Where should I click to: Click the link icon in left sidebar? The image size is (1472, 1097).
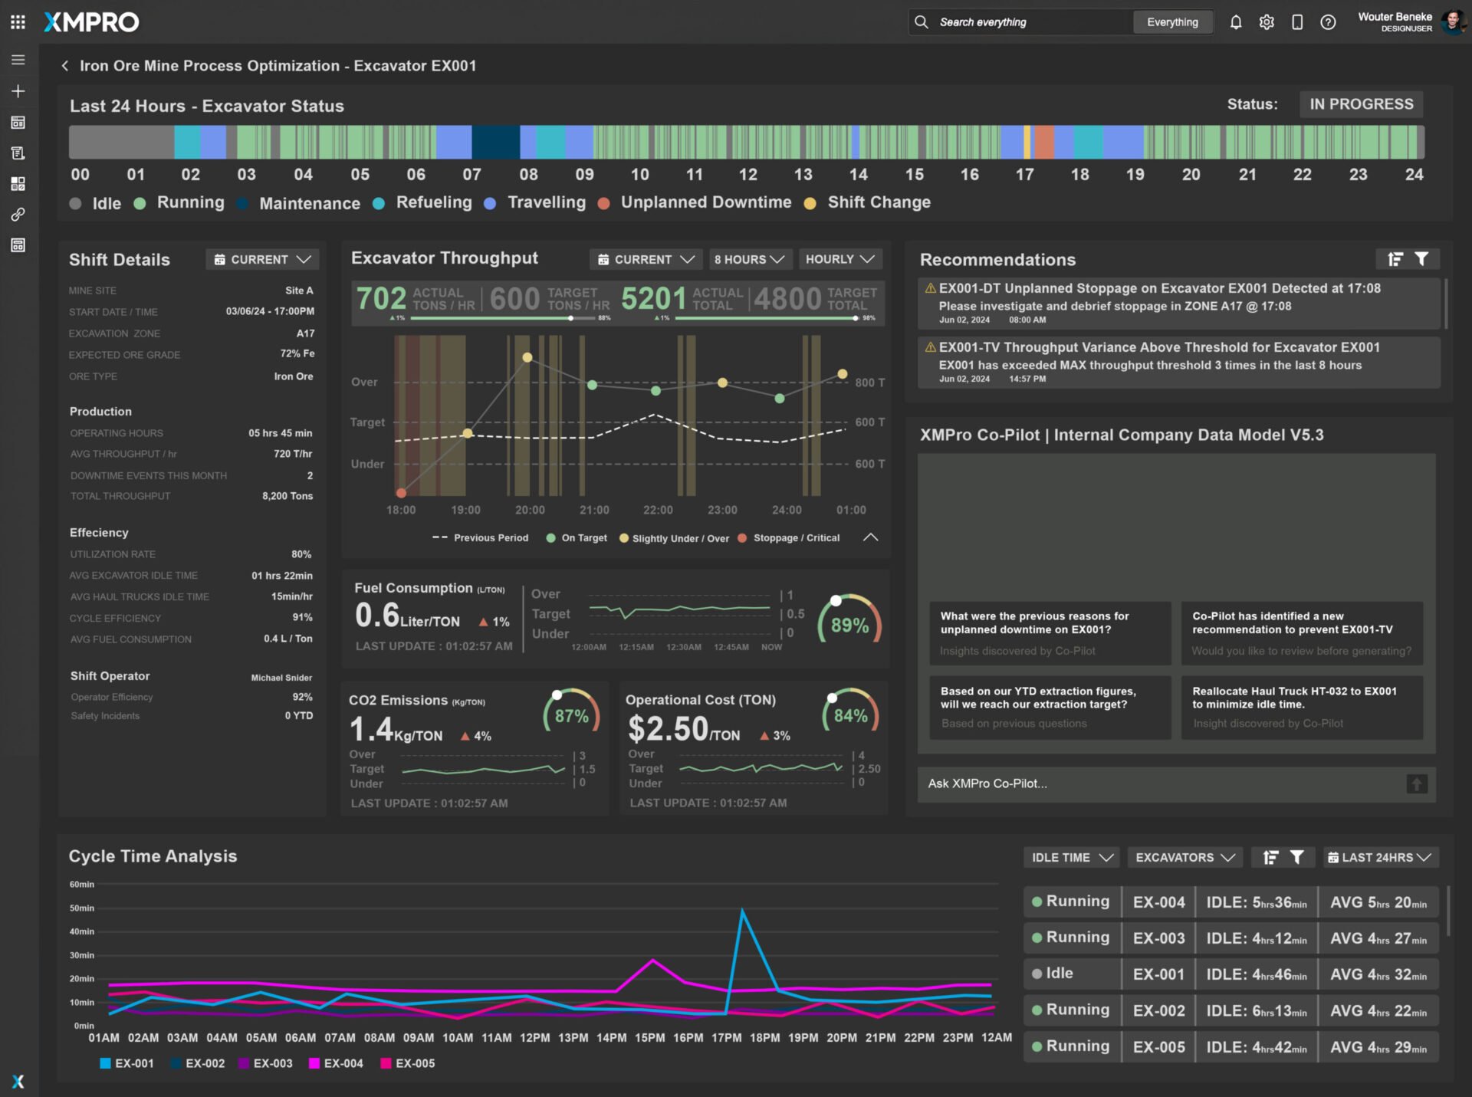(x=18, y=215)
